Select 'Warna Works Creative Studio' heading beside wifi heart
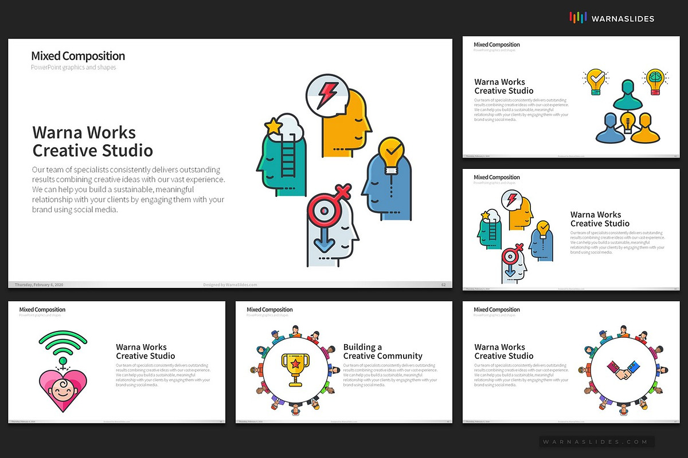Viewport: 688px width, 458px height. (x=146, y=352)
